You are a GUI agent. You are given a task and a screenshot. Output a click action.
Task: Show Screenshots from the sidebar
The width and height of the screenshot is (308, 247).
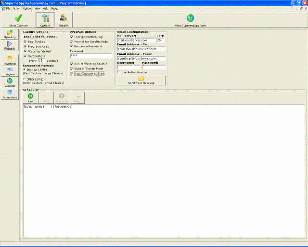coord(10,94)
